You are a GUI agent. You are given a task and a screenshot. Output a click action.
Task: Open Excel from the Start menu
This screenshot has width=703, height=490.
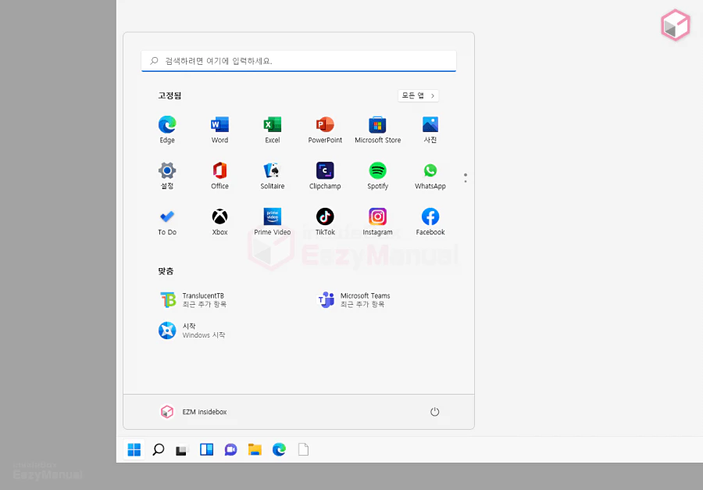pos(272,130)
